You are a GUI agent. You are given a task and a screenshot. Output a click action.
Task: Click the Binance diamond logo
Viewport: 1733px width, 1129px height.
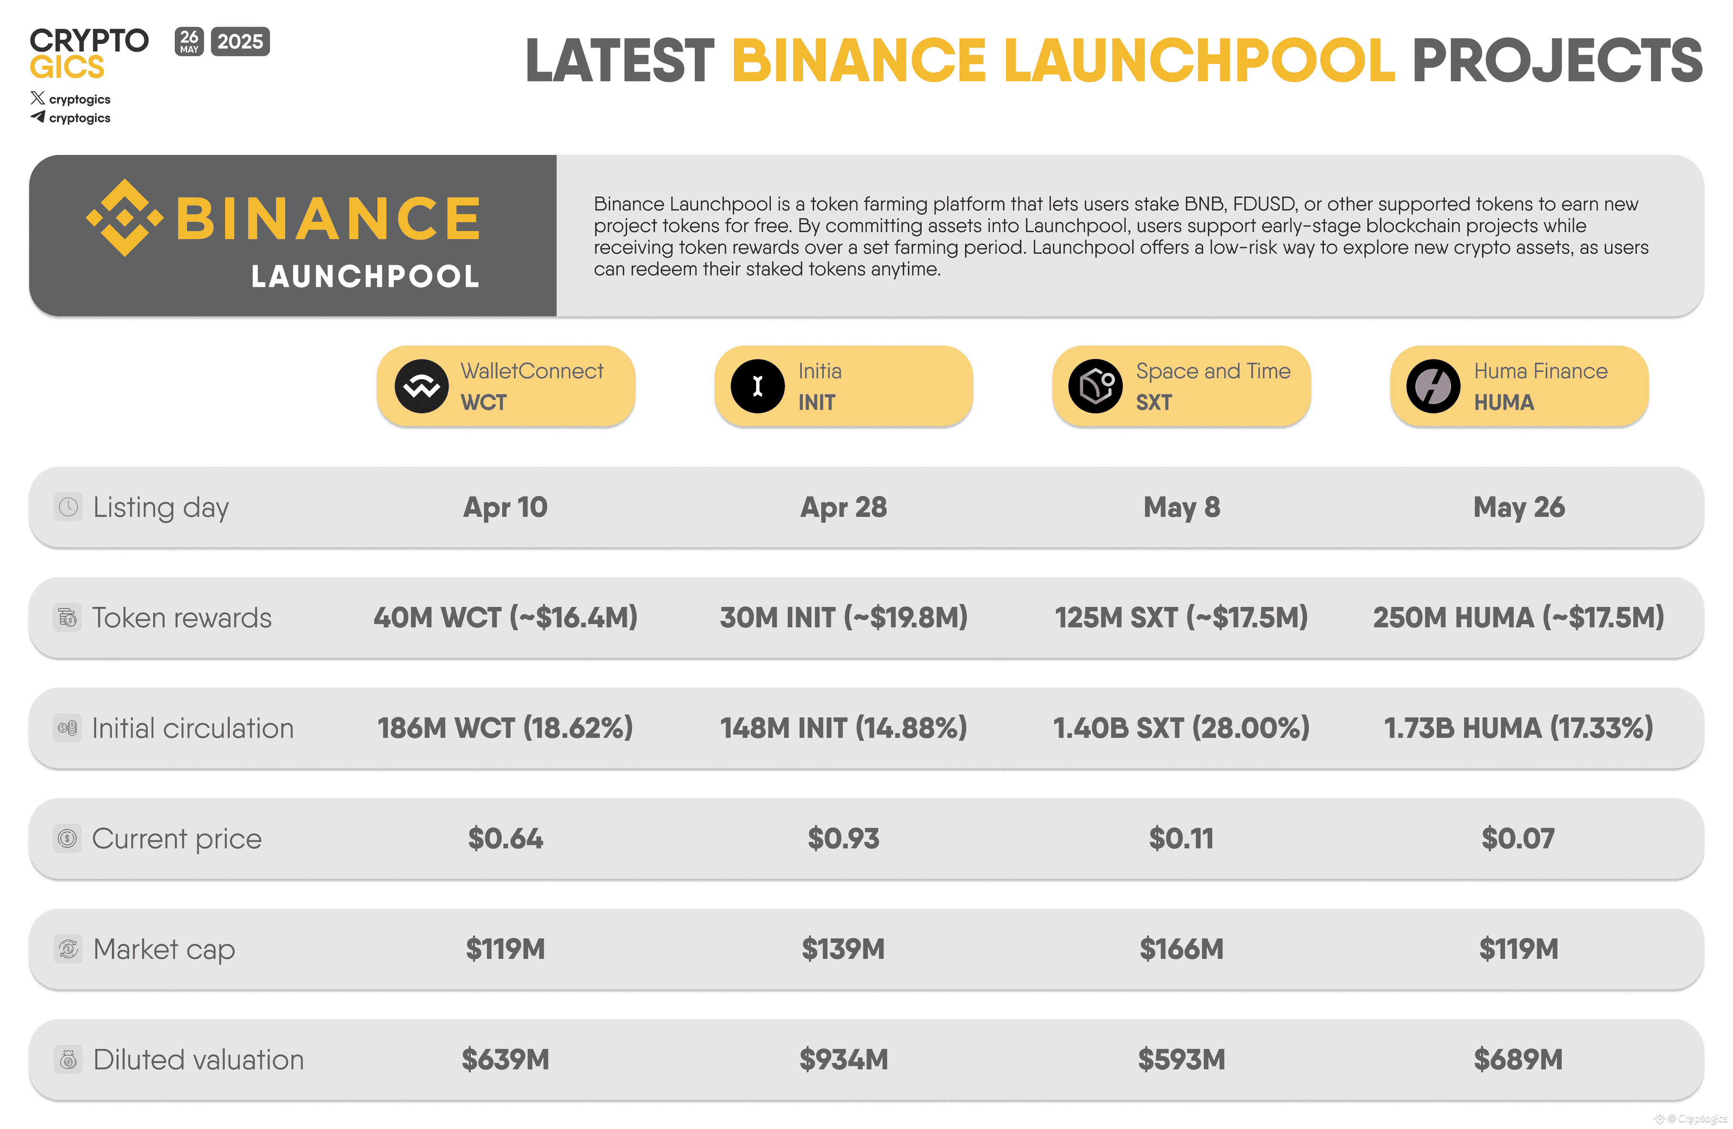[x=124, y=218]
